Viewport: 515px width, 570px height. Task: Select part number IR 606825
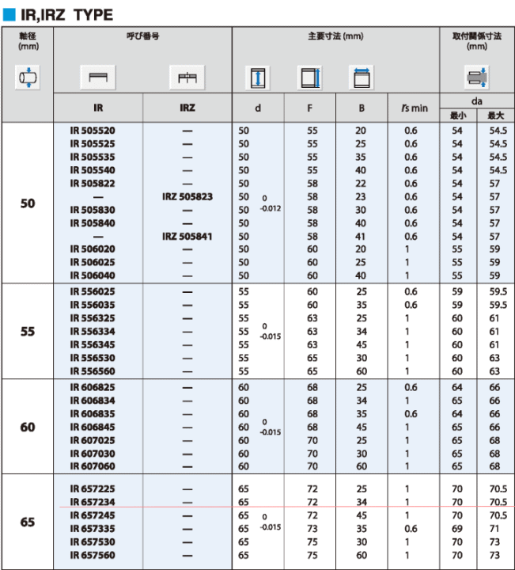click(93, 387)
